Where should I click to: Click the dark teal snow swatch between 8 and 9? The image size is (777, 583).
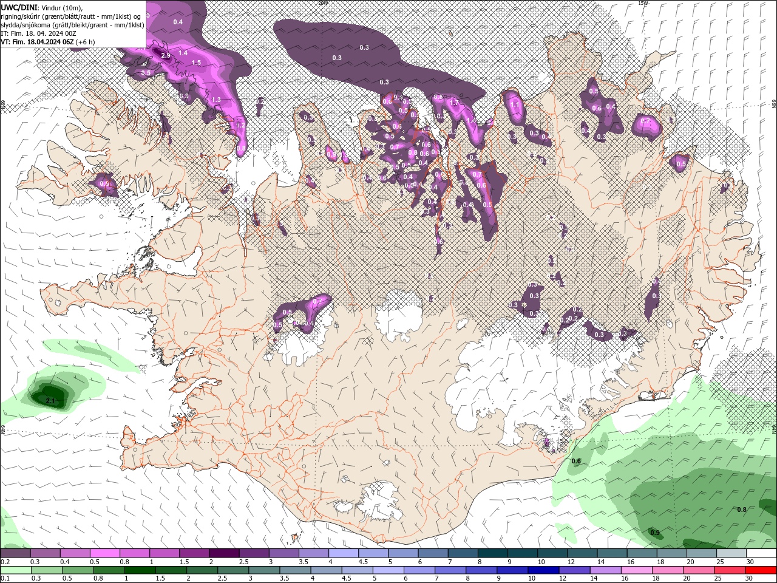[492, 553]
